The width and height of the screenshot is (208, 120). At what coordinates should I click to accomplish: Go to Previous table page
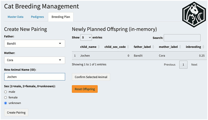(169, 65)
